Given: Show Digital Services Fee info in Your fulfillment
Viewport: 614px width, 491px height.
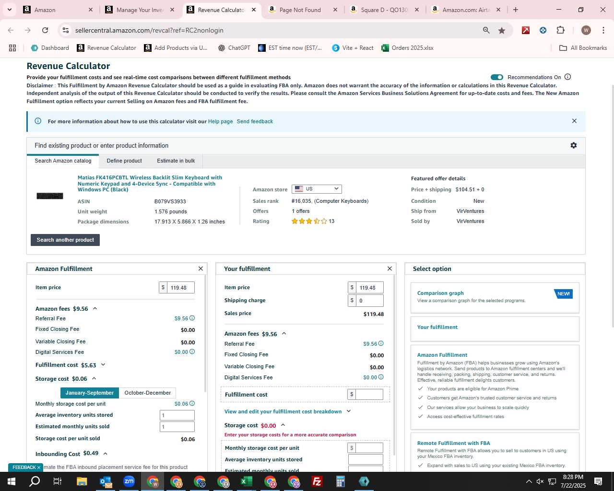Looking at the screenshot, I should click(x=381, y=377).
